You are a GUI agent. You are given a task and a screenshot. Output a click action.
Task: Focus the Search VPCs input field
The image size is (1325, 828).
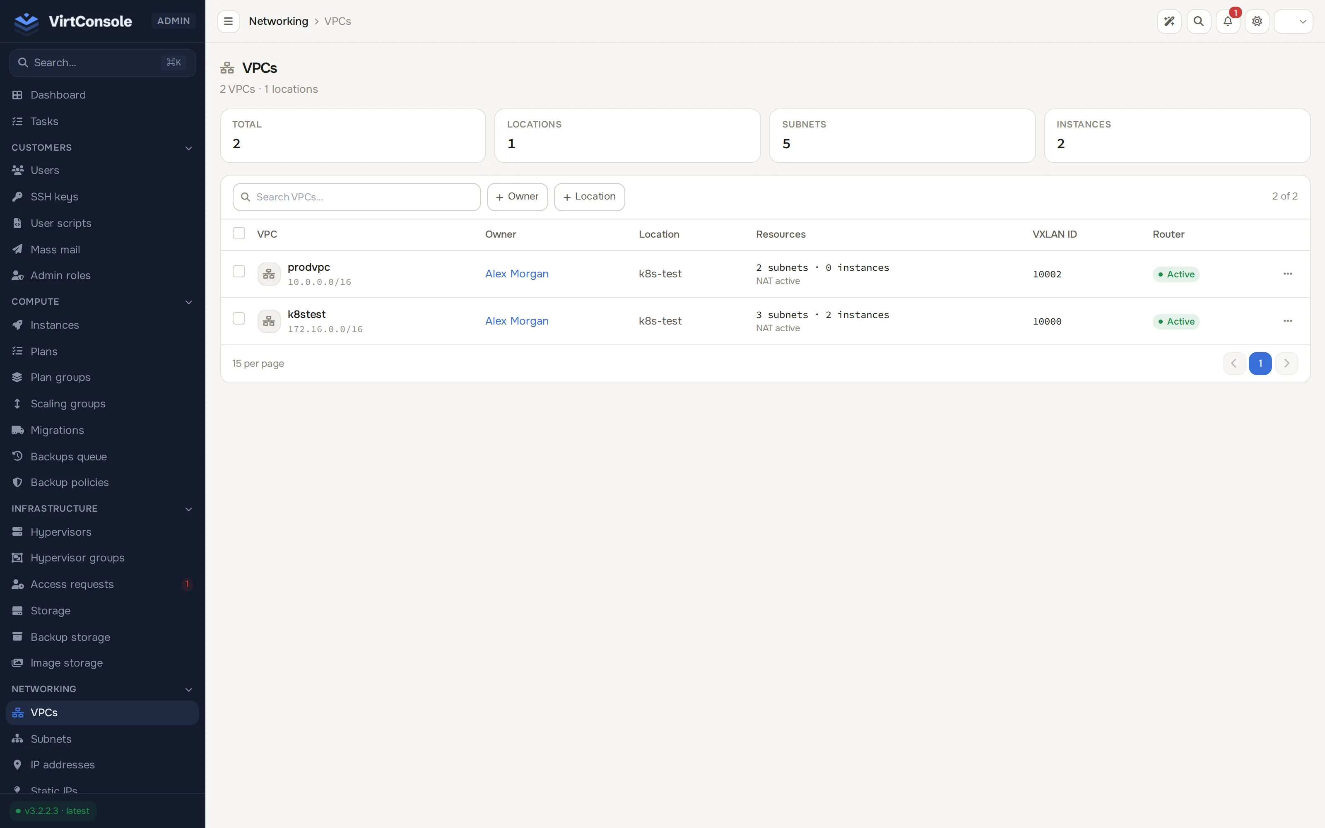tap(357, 197)
